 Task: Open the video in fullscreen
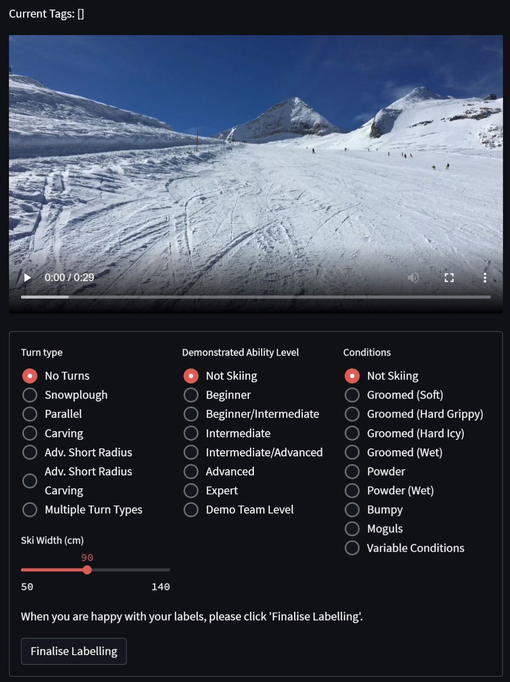pyautogui.click(x=449, y=278)
